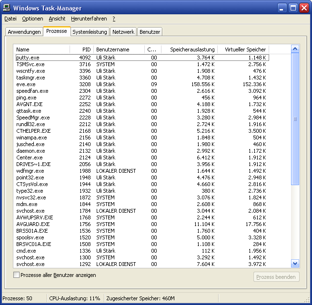312x305 pixels.
Task: Select the winampa.exe process
Action: click(142, 138)
